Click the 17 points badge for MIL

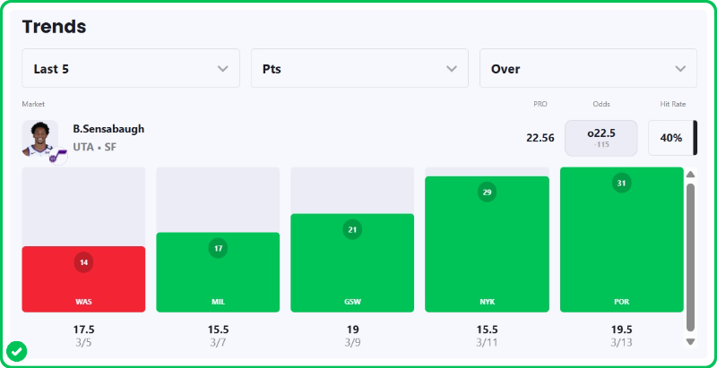tap(219, 248)
